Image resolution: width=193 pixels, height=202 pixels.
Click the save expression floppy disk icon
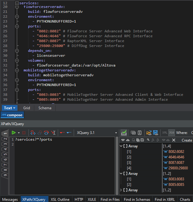(155, 133)
